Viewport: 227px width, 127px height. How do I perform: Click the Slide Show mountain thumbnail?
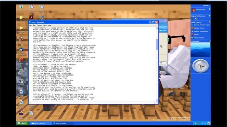[x=200, y=50]
